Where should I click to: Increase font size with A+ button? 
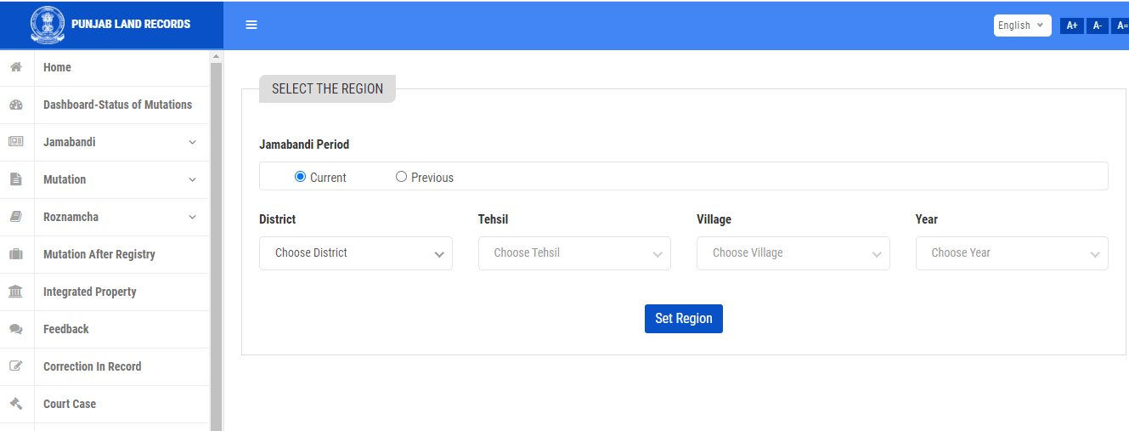click(1072, 26)
